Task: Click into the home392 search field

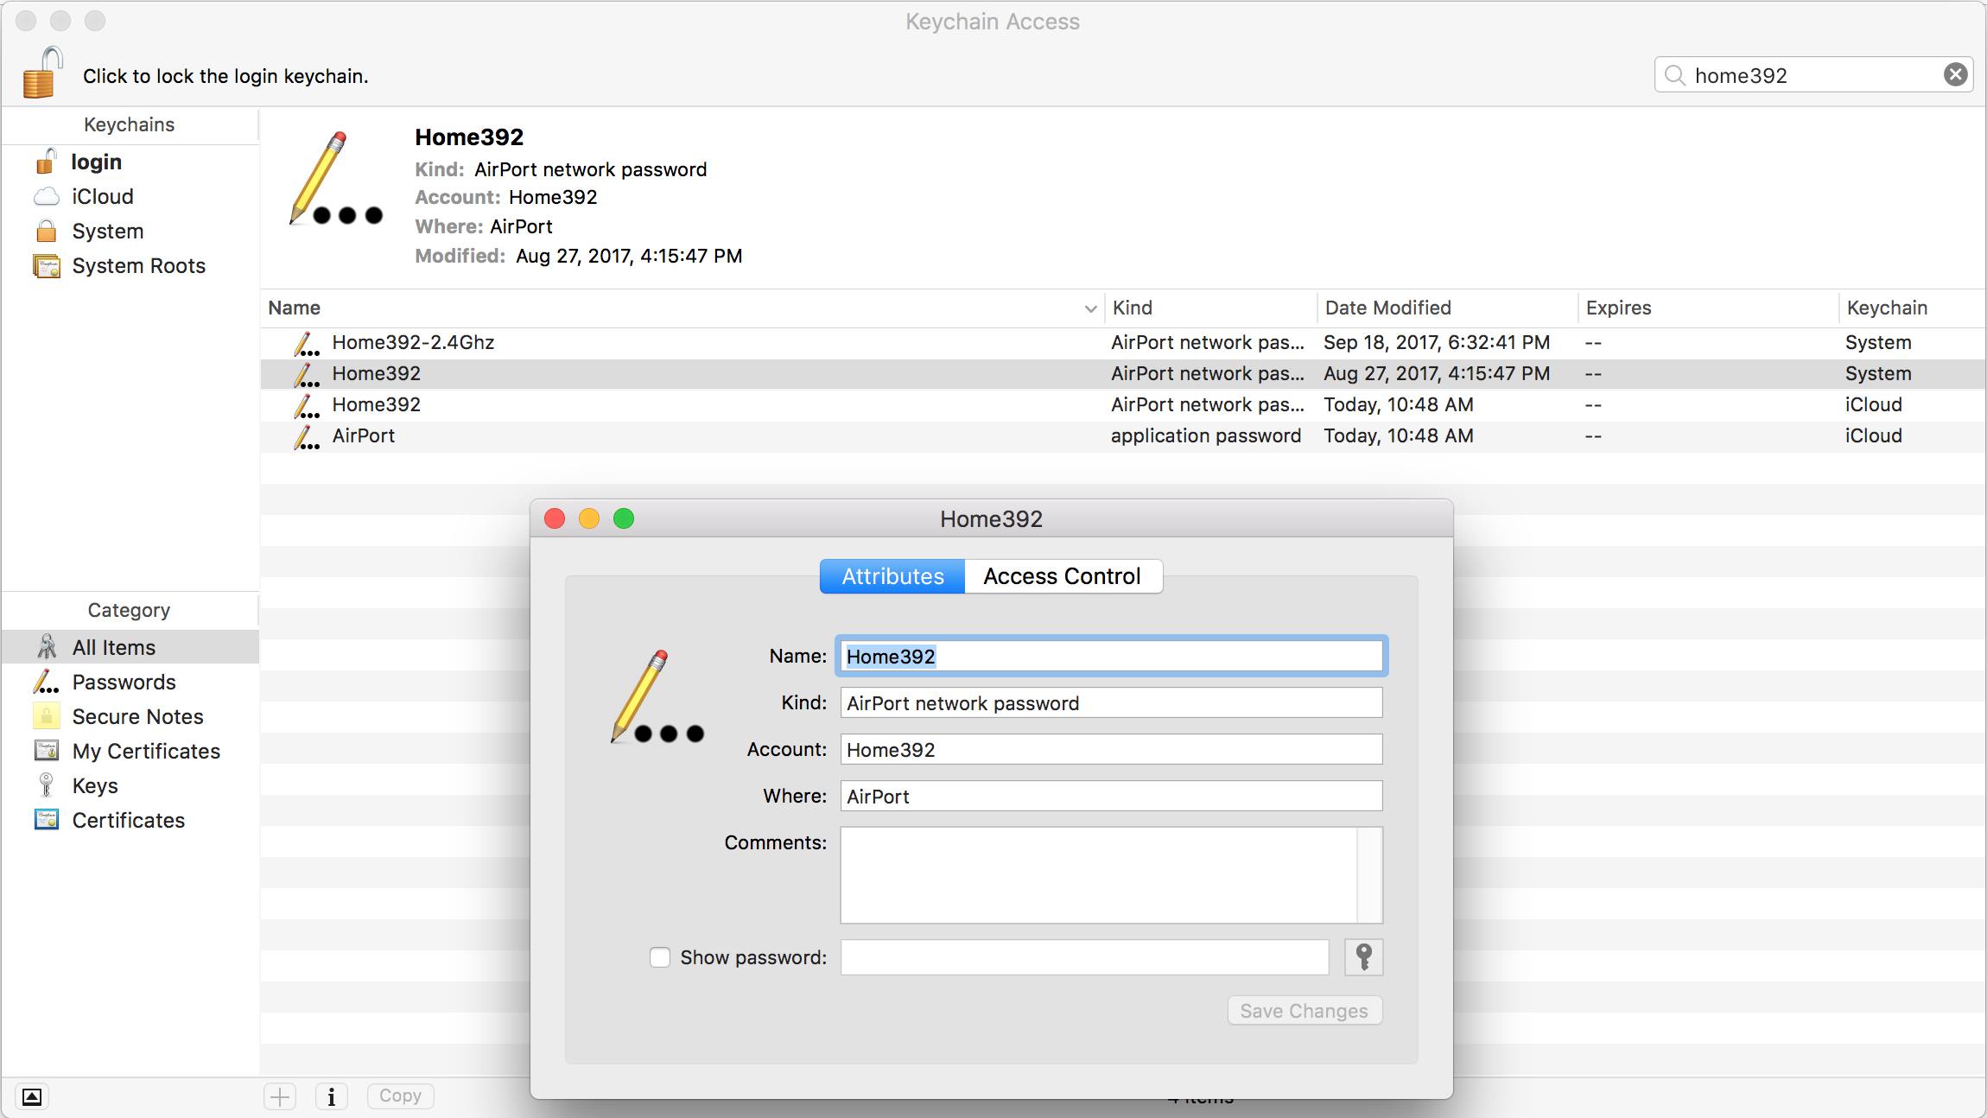Action: click(x=1814, y=75)
